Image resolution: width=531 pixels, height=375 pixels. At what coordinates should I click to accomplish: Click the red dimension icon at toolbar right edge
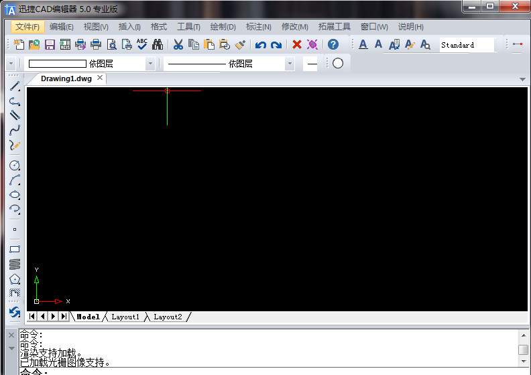[518, 44]
